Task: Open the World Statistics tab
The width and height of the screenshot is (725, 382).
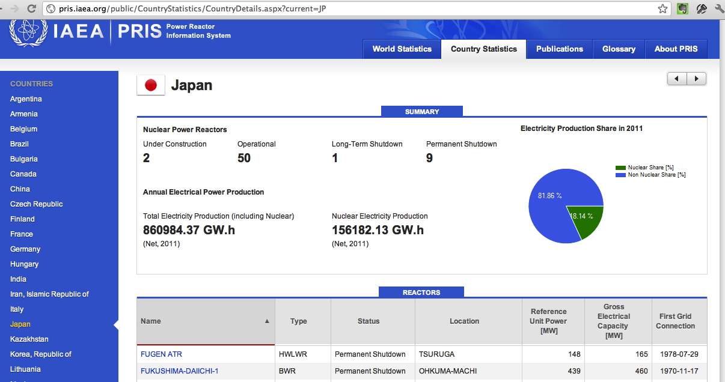Action: tap(402, 49)
